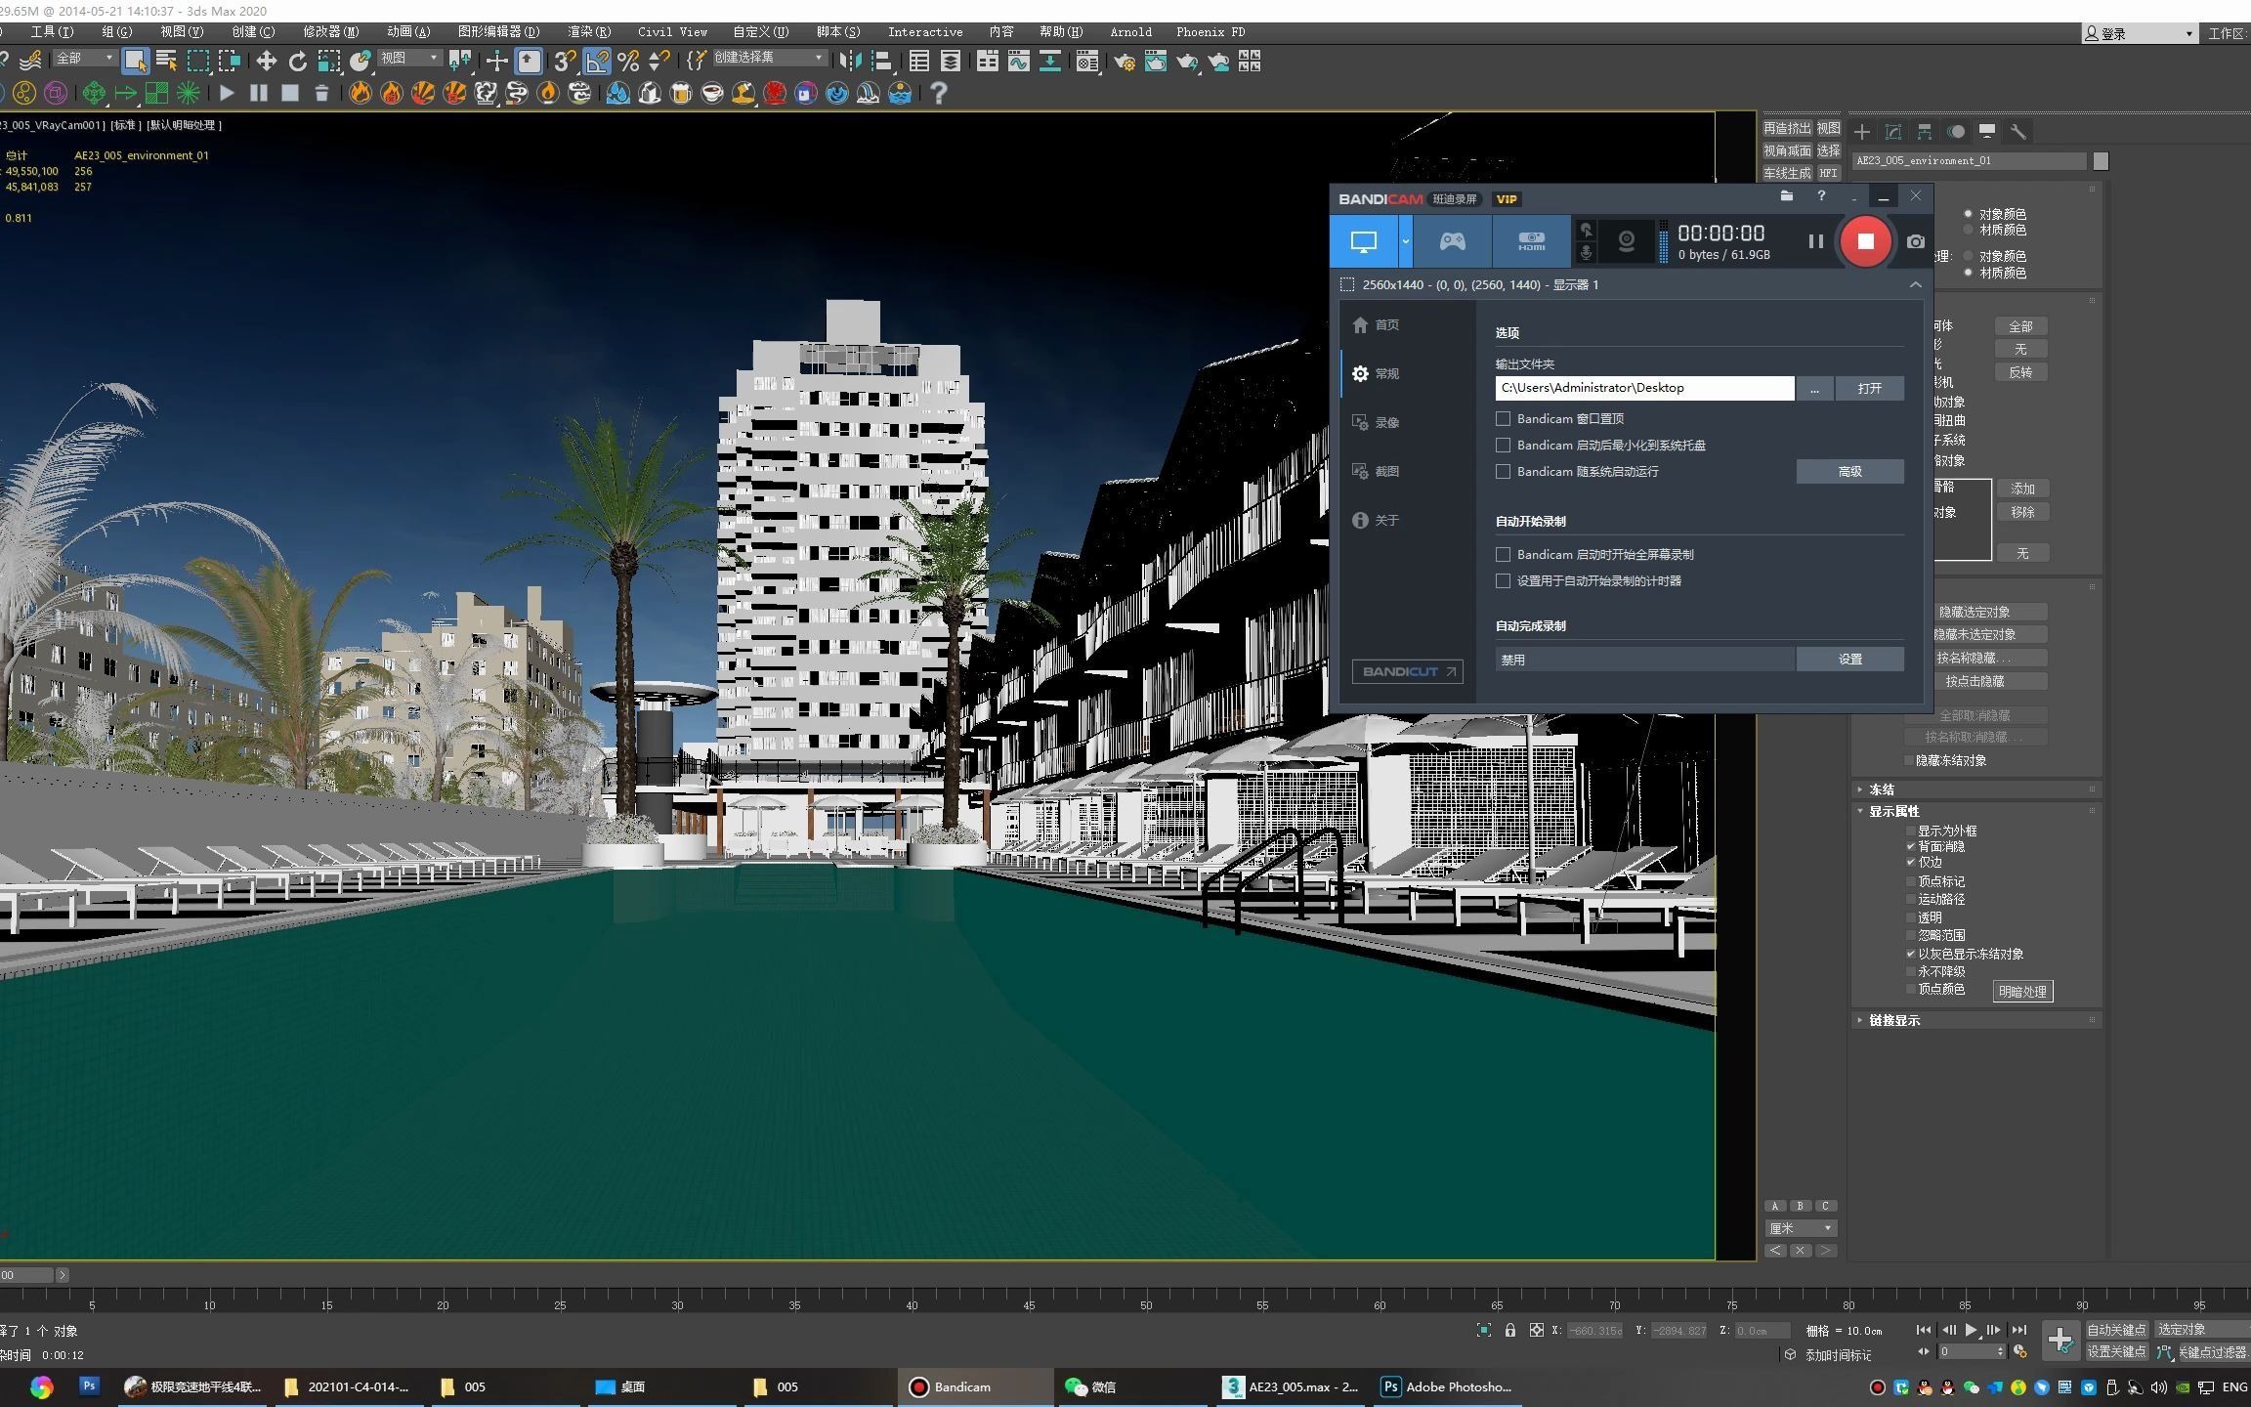This screenshot has width=2251, height=1407.
Task: Collapse the Bandicam recording area bar chevron
Action: pos(1915,284)
